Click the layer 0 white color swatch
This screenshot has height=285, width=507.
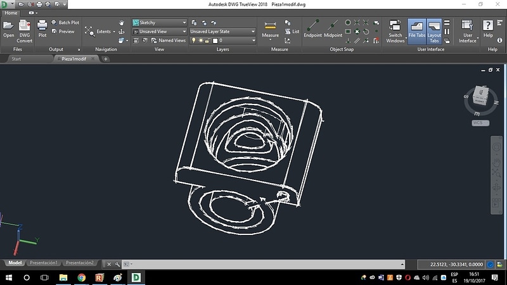(x=215, y=41)
